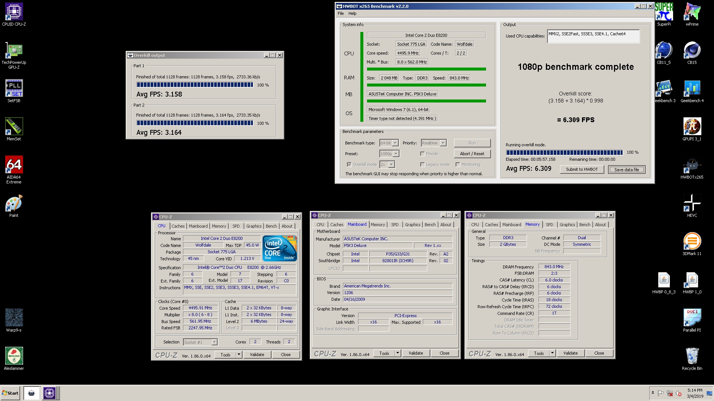Open Tools dropdown arrow in Memory window
Viewport: 714px width, 401px height.
coord(552,353)
